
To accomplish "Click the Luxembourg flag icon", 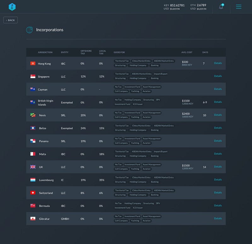I will click(33, 180).
